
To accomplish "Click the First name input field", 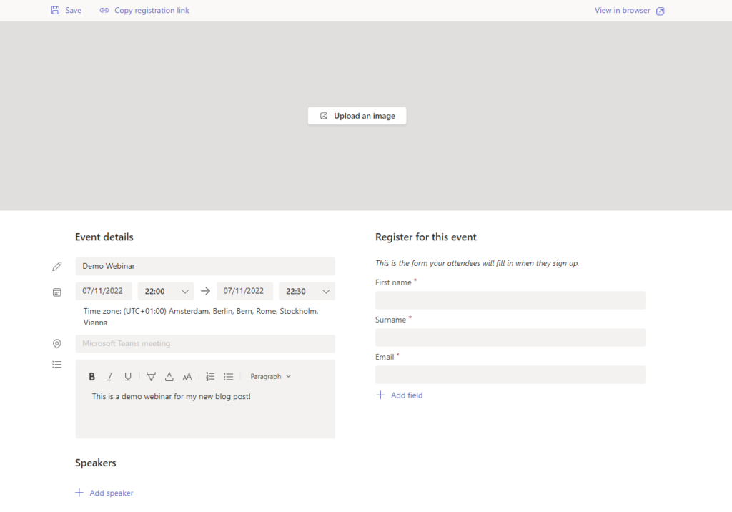I will click(x=510, y=300).
